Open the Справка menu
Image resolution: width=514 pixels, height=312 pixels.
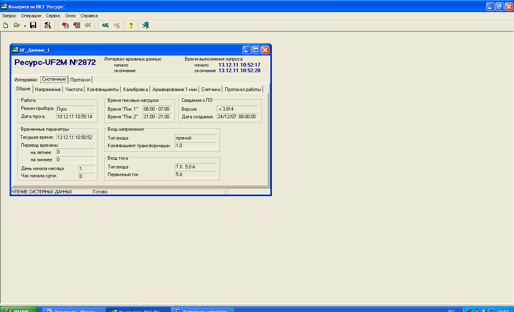(89, 16)
